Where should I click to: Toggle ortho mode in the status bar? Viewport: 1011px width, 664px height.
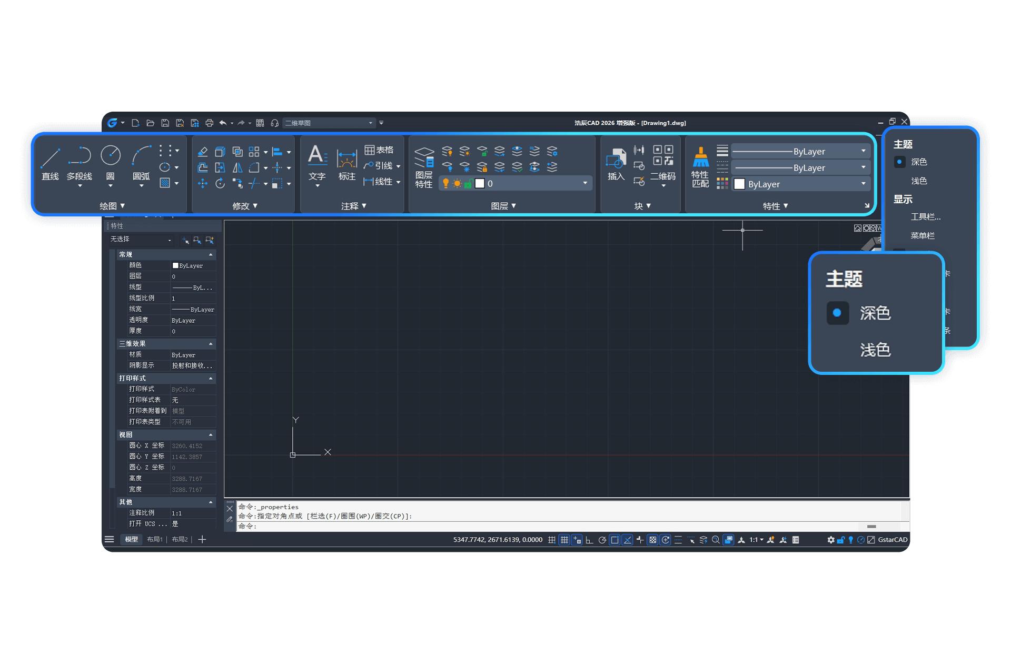point(590,540)
